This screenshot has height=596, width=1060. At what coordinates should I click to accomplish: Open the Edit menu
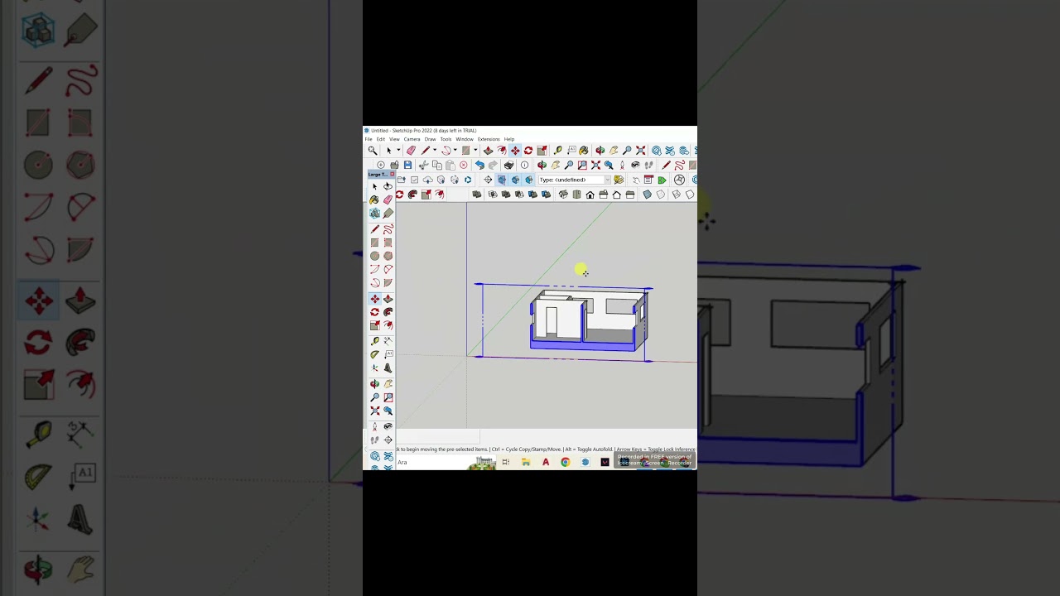point(381,139)
